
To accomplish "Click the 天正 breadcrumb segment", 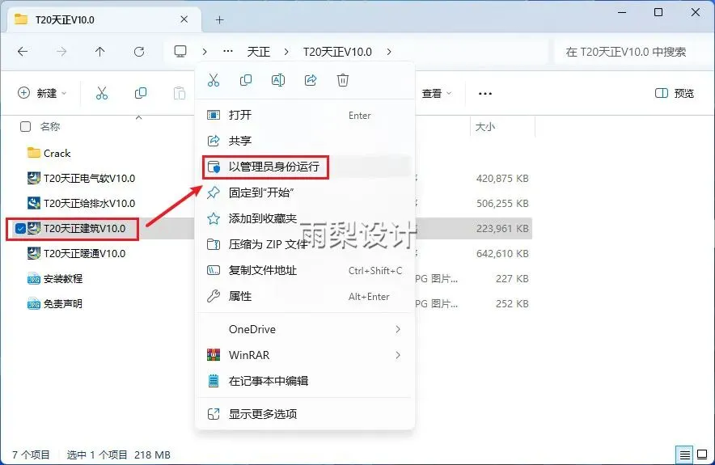I will pyautogui.click(x=259, y=52).
